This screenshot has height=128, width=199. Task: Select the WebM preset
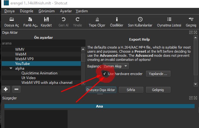41,54
